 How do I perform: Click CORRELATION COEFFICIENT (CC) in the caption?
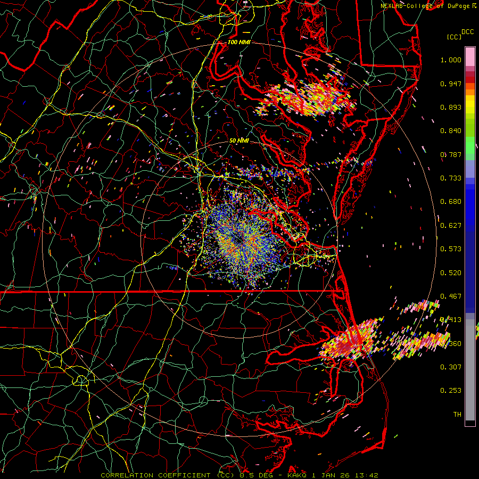169,475
